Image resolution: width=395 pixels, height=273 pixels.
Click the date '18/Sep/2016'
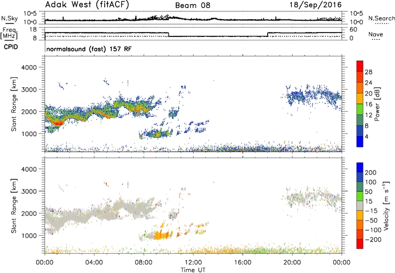point(316,5)
